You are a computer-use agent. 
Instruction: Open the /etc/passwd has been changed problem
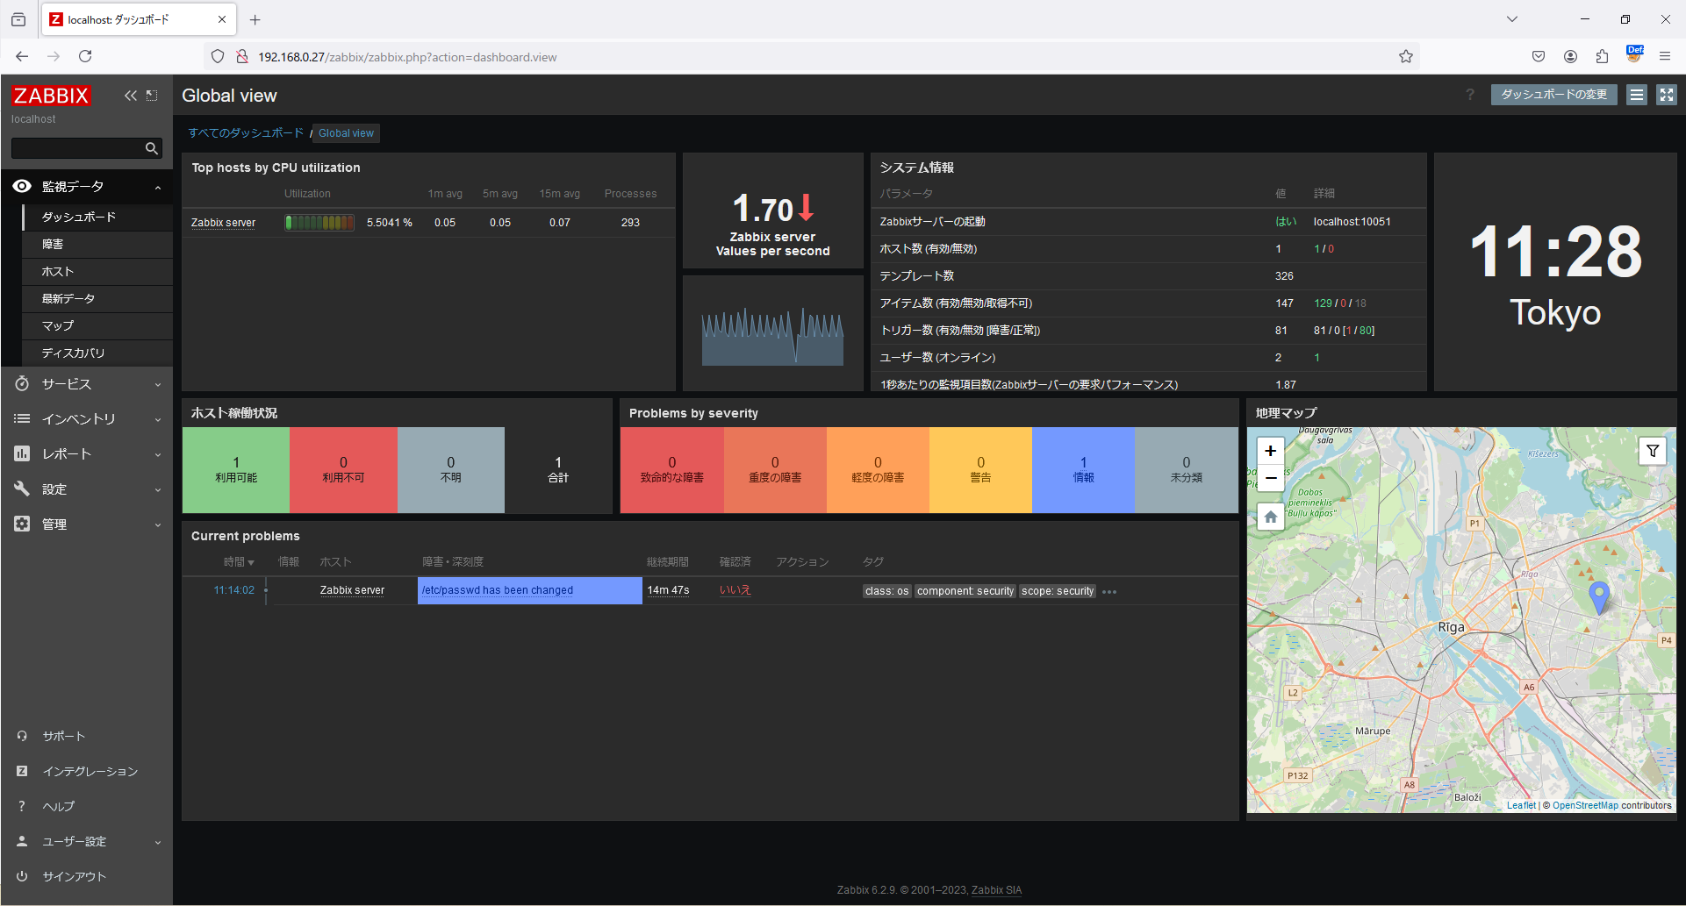[497, 590]
